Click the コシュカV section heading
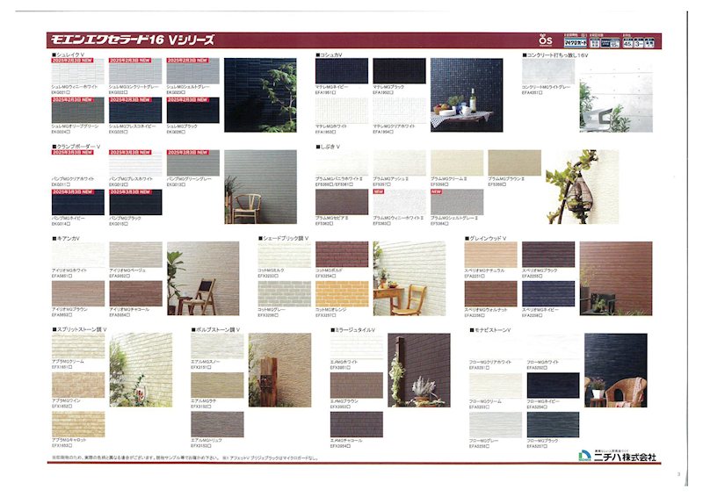Viewport: 703px width, 497px height. (329, 54)
